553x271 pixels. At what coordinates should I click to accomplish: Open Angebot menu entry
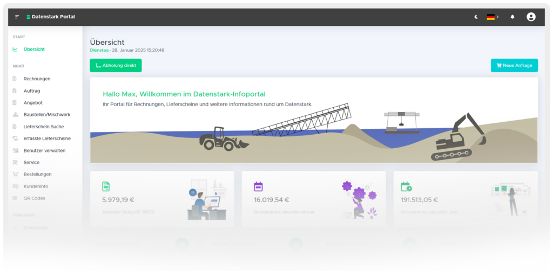point(33,103)
